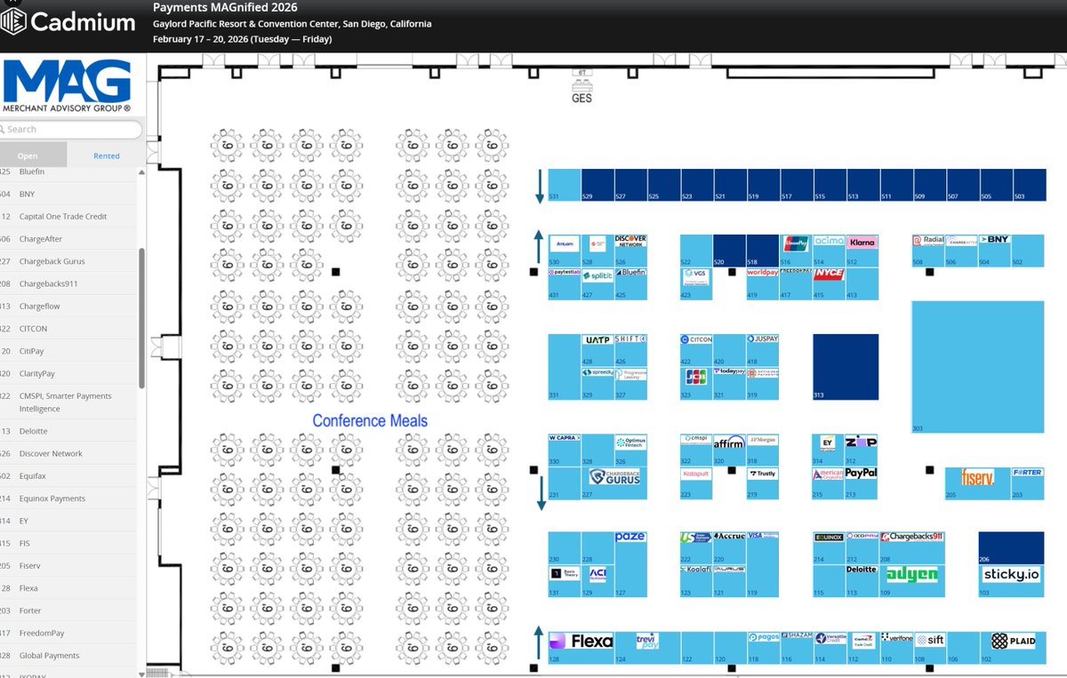Click the UATP booth 428 logo

point(597,339)
